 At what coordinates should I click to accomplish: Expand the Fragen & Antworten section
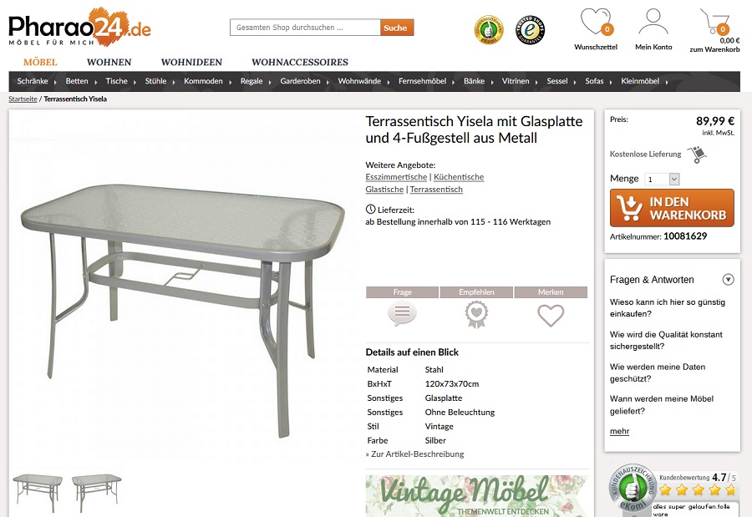pos(728,279)
